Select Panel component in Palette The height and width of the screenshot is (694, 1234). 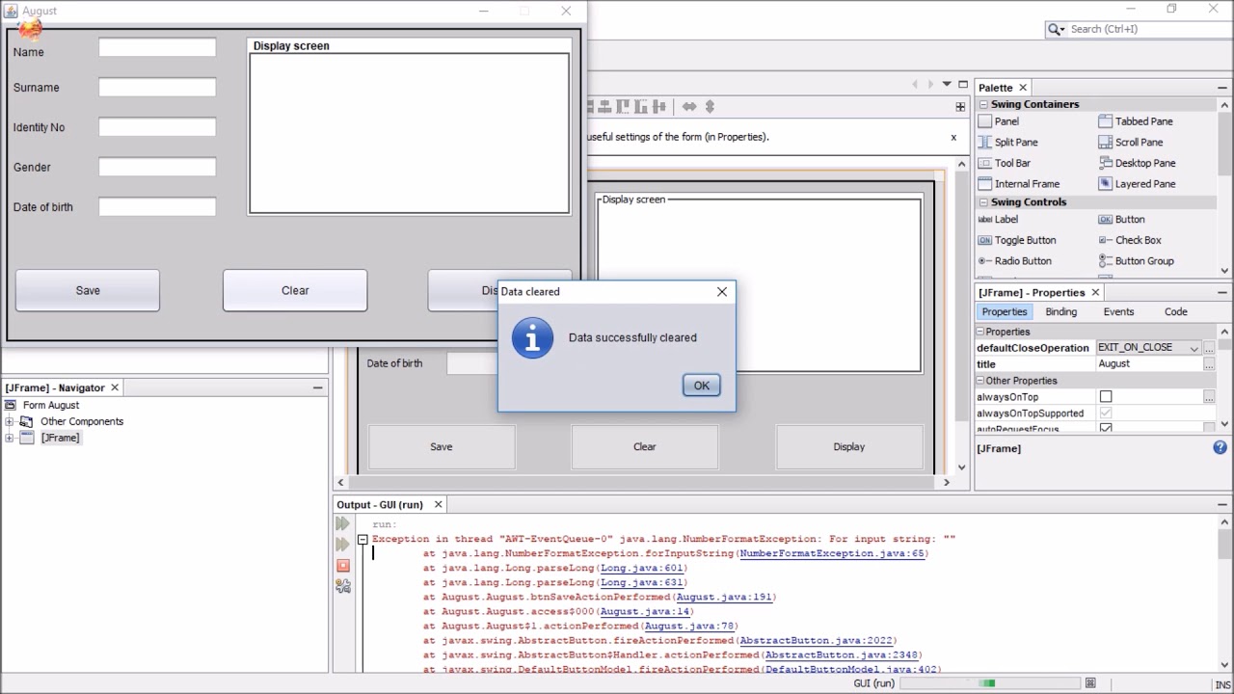coord(999,121)
